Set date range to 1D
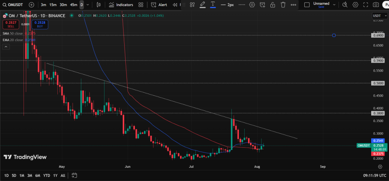Viewport: 389px width, 181px height. coord(6,176)
